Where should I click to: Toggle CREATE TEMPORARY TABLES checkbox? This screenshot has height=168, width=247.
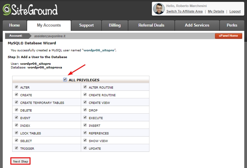16,102
